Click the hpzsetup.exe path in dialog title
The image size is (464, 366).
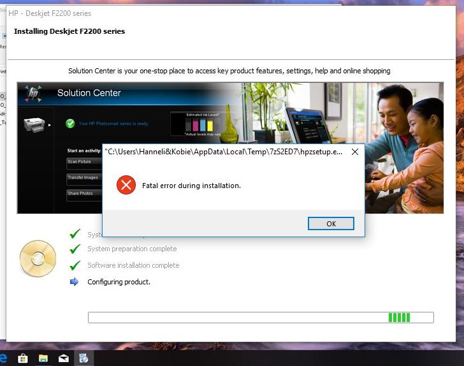click(x=224, y=152)
